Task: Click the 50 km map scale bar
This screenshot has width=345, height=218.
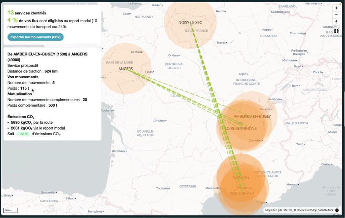Action: coord(10,210)
